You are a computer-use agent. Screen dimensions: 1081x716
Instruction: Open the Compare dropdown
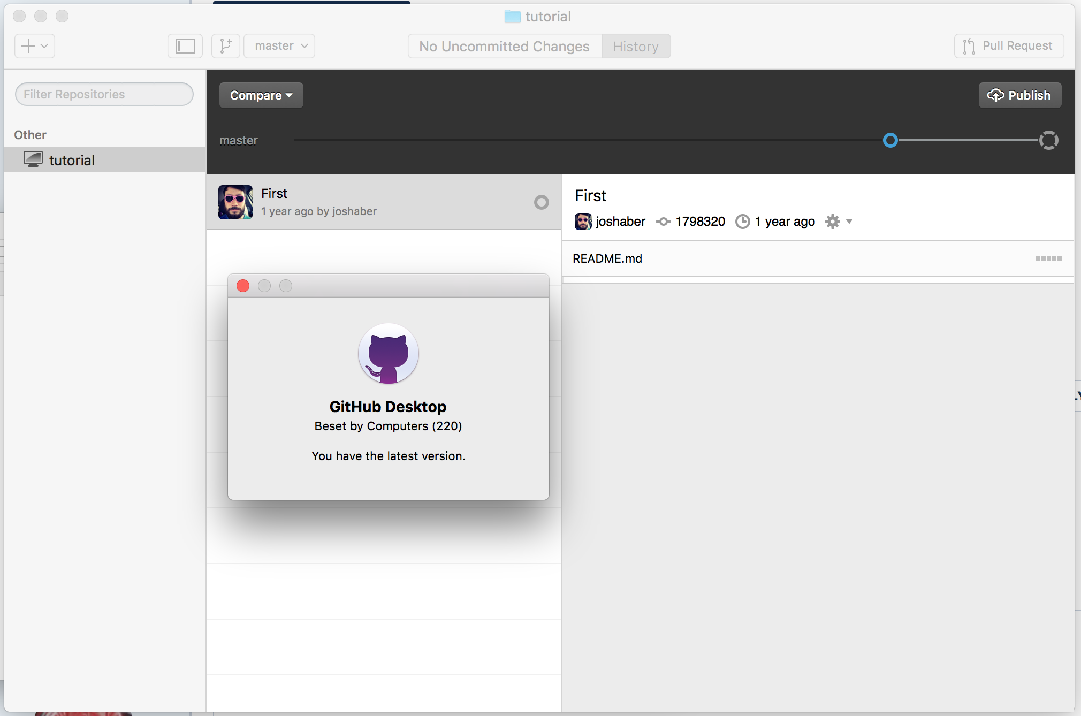coord(261,95)
